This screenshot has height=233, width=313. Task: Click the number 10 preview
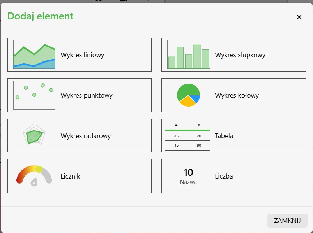pyautogui.click(x=188, y=172)
